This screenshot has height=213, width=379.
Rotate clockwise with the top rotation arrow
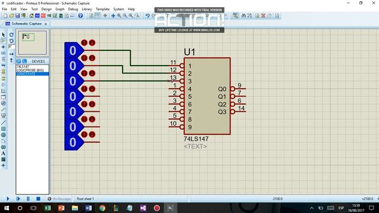(11, 35)
